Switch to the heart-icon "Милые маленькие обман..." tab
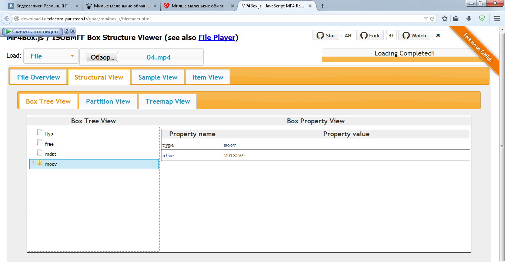Screen dimensions: 508x262 click(198, 6)
